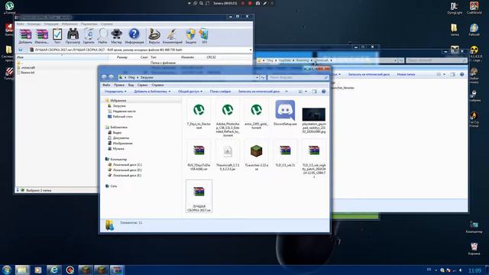Open Internet Explorer from the taskbar
Viewport: 489px width, 275px height.
[54, 270]
